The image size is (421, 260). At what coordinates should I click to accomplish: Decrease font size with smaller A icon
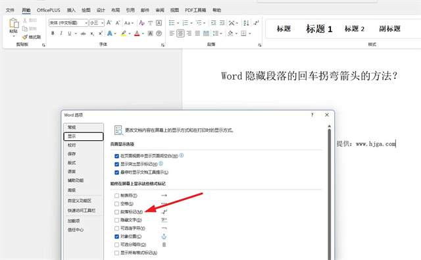click(118, 23)
